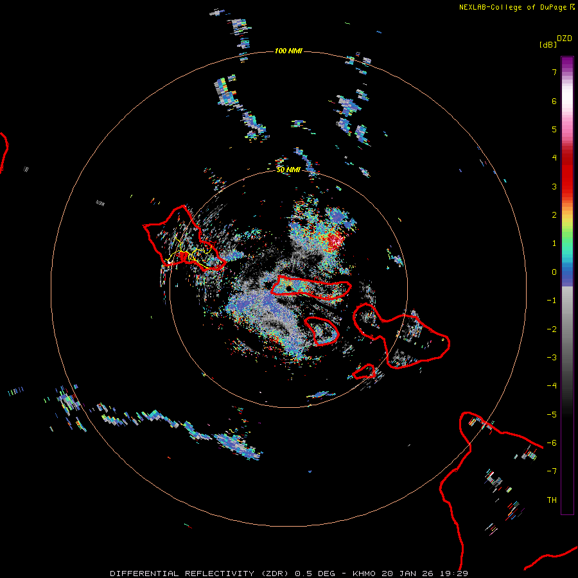Click the black radar site dot at center

pyautogui.click(x=289, y=288)
